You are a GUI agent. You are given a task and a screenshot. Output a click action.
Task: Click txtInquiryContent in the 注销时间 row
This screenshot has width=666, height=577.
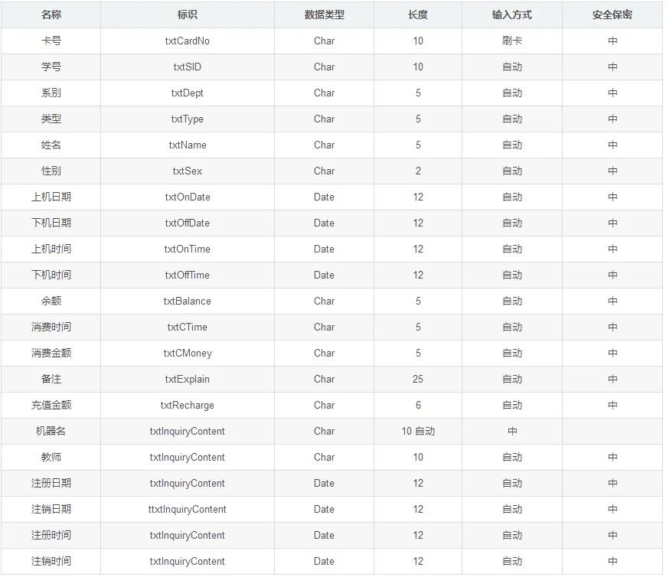[188, 561]
